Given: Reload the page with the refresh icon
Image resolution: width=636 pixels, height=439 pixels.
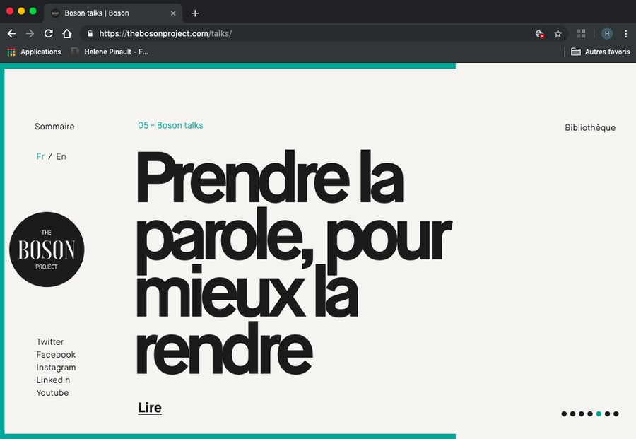Looking at the screenshot, I should [x=49, y=33].
